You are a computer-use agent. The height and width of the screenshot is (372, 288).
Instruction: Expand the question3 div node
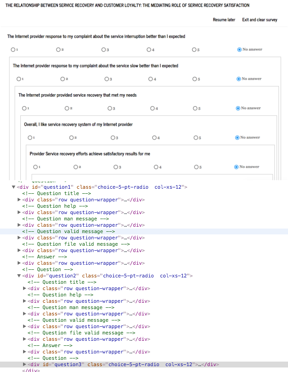click(24, 364)
